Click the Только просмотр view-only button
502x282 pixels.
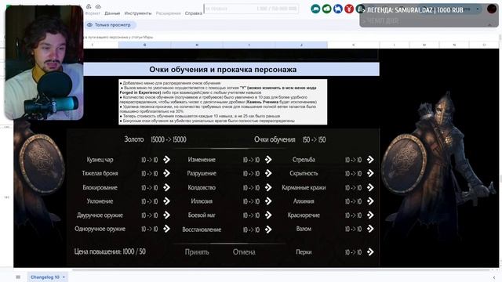[110, 24]
